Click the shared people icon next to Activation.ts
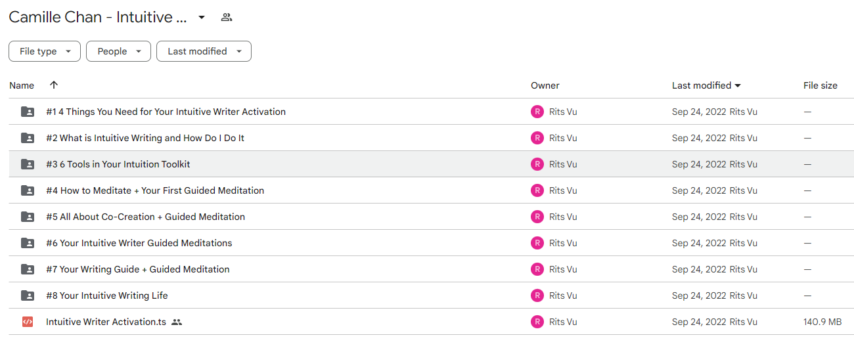Image resolution: width=854 pixels, height=348 pixels. (x=176, y=322)
